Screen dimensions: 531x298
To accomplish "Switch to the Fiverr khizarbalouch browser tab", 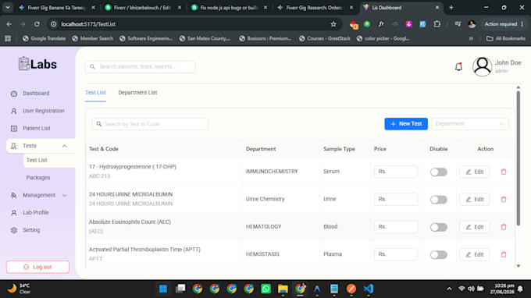I will click(142, 8).
